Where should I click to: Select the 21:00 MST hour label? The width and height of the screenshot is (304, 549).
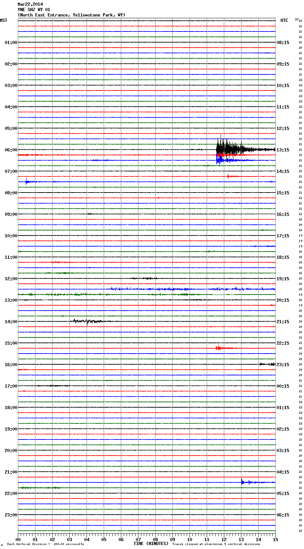pos(11,472)
